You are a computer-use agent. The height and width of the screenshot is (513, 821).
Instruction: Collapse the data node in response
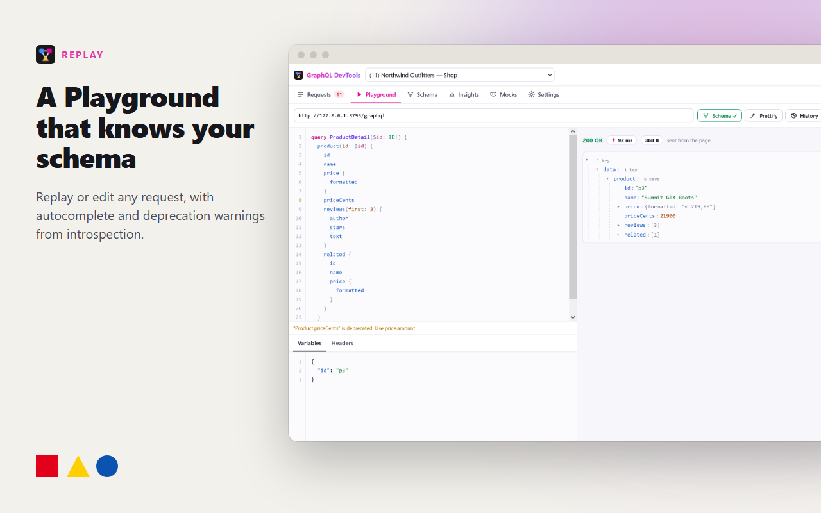[x=597, y=170]
